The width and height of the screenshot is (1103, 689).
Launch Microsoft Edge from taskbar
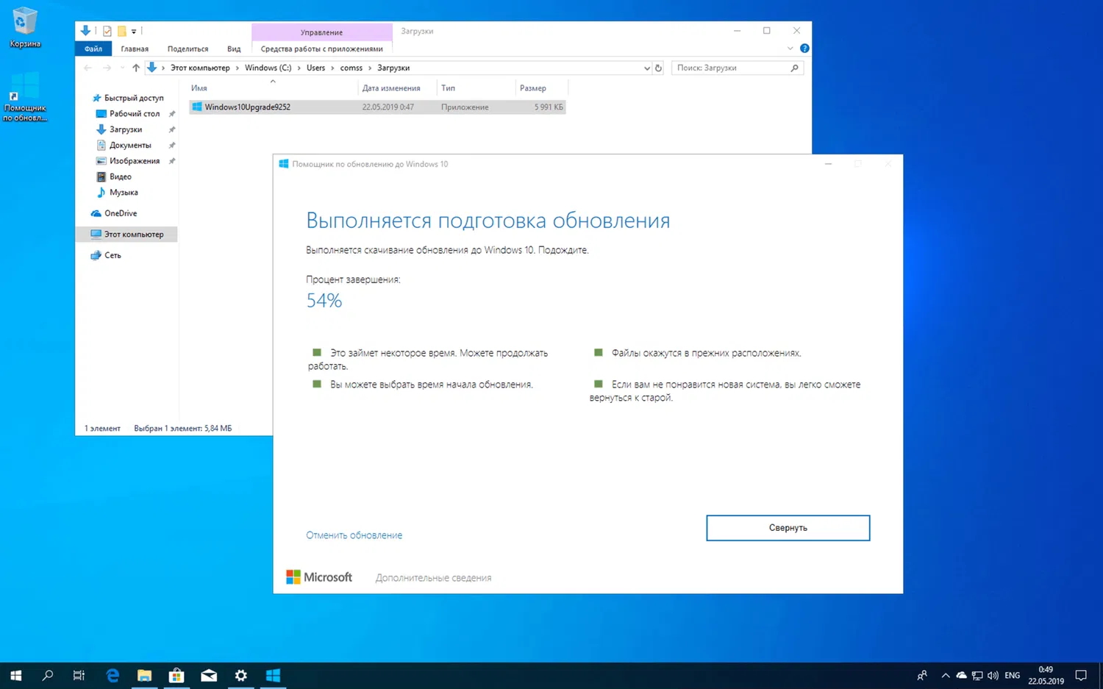pyautogui.click(x=113, y=675)
